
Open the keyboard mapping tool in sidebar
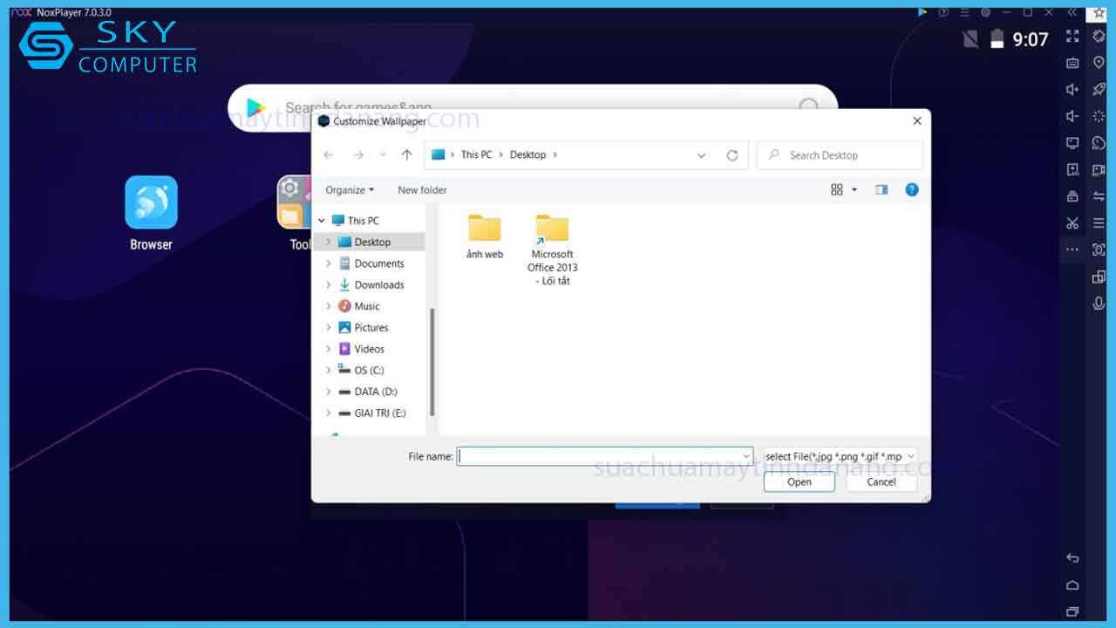click(1072, 63)
